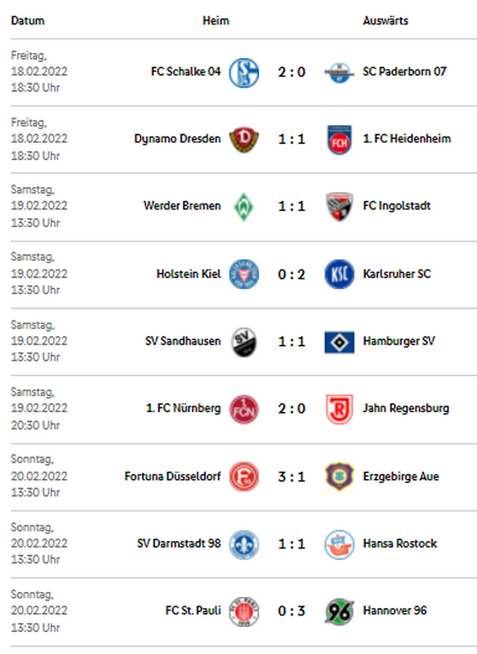Open the 0 : 3 St. Pauli score
Screen dimensions: 477x654
click(292, 611)
